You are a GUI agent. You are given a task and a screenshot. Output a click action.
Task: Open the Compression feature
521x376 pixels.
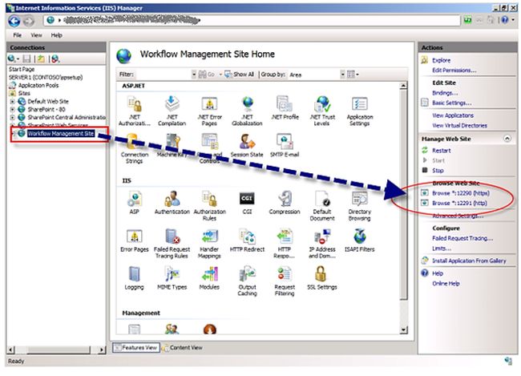coord(285,203)
